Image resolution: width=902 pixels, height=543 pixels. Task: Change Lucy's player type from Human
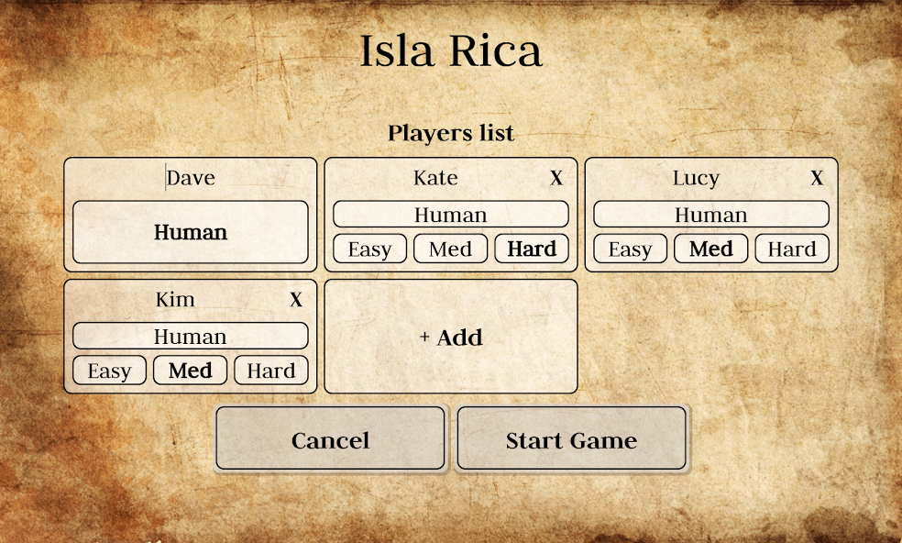pyautogui.click(x=710, y=214)
